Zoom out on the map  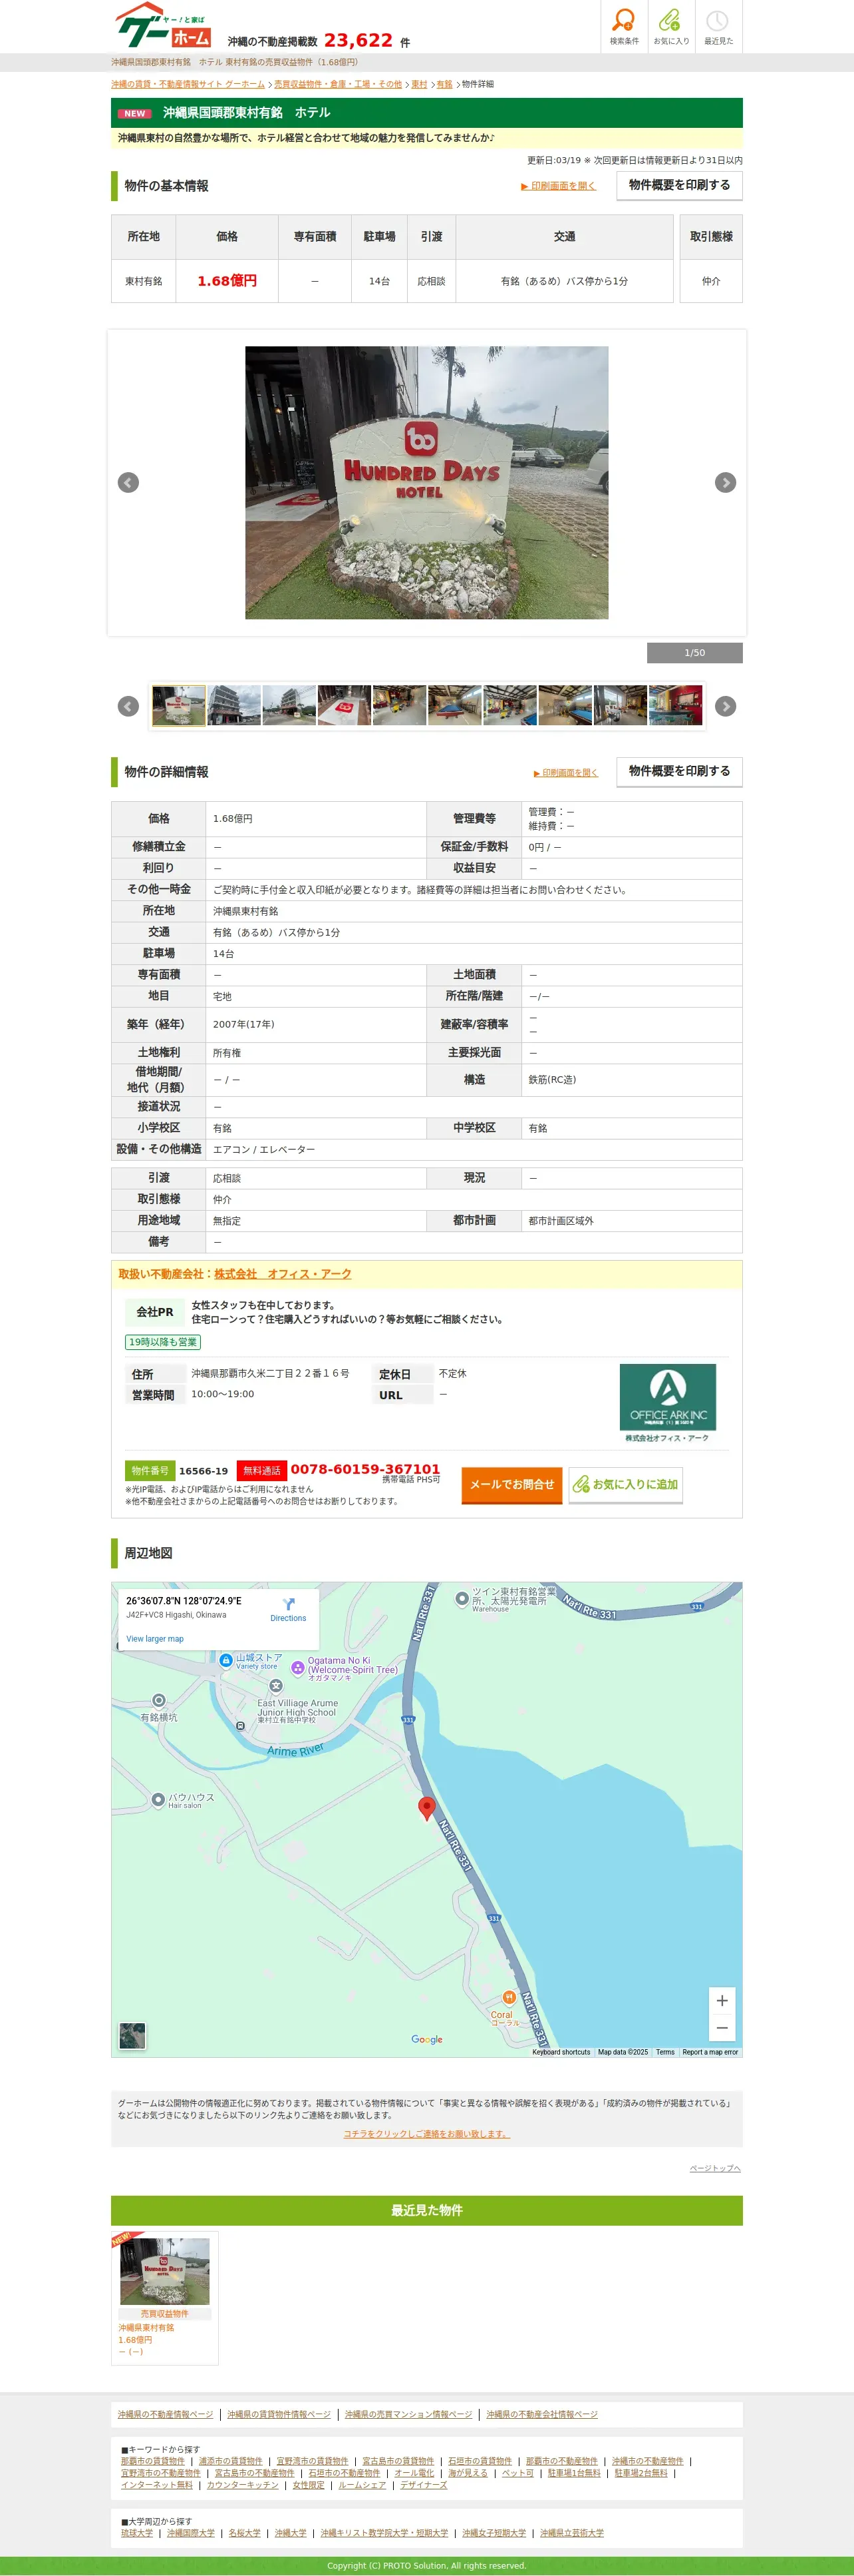(722, 2028)
